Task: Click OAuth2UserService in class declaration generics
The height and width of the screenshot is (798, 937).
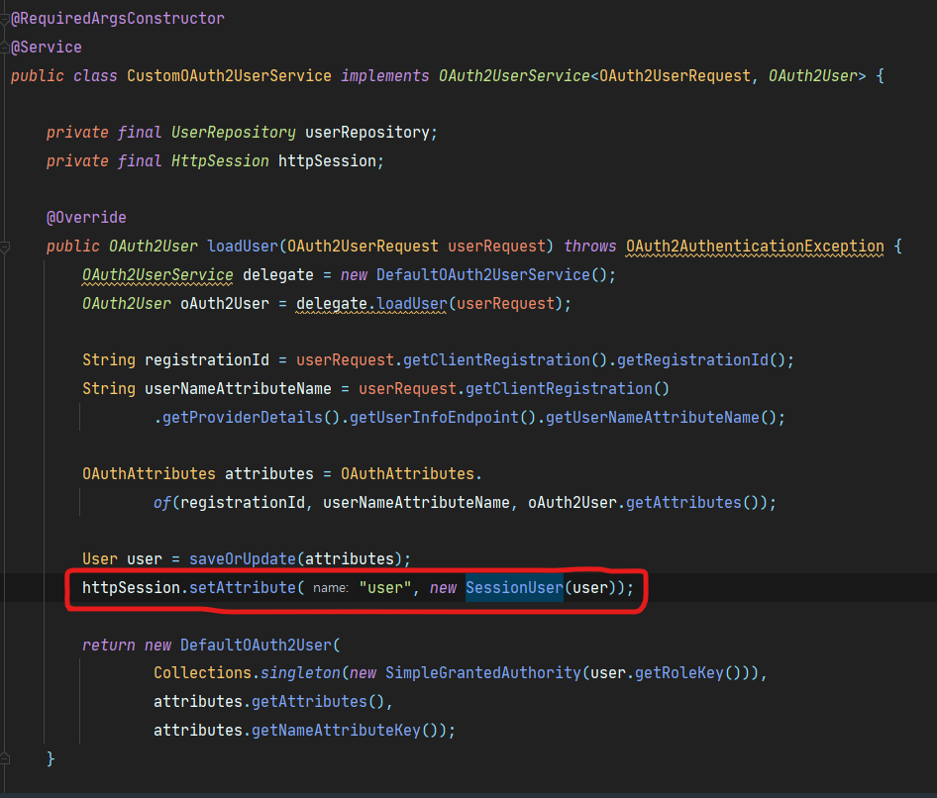Action: tap(514, 76)
